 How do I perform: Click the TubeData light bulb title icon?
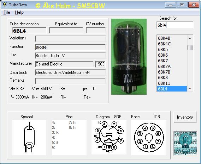[x=5, y=5]
